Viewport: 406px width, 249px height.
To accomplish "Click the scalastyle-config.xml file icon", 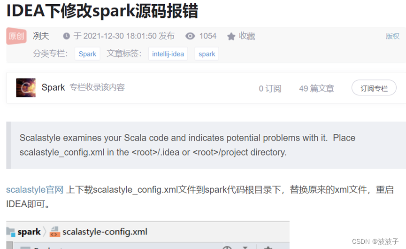I will click(x=55, y=232).
